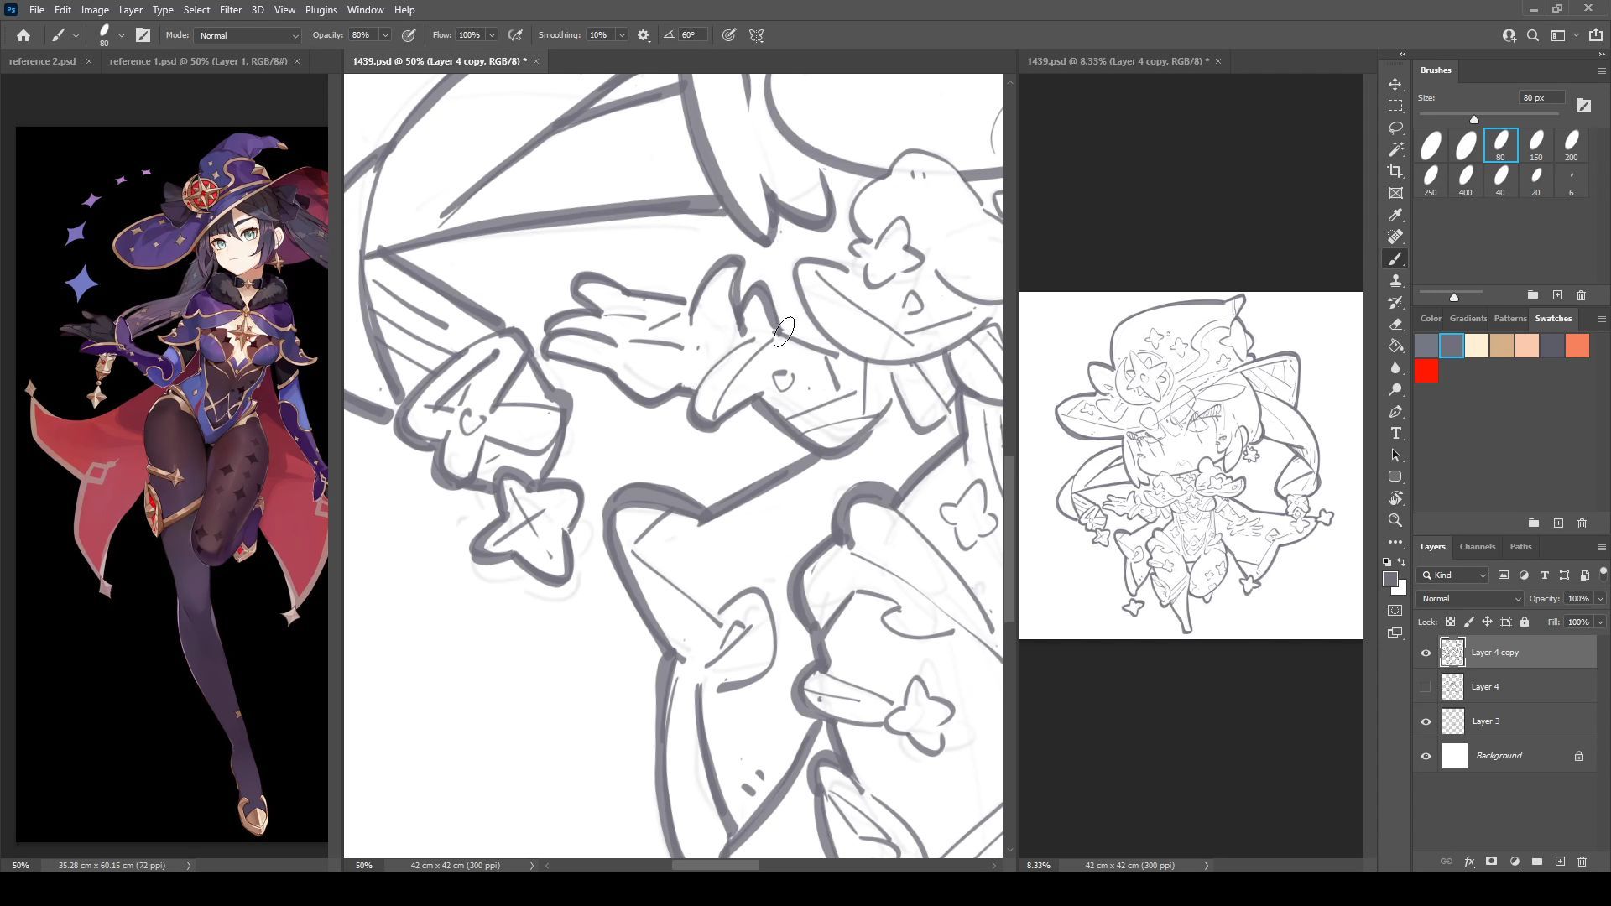Select the Eyedropper tool
This screenshot has width=1611, height=906.
[x=1395, y=216]
